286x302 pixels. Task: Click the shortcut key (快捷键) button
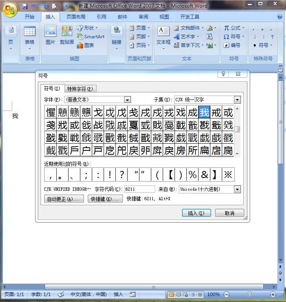coord(105,199)
